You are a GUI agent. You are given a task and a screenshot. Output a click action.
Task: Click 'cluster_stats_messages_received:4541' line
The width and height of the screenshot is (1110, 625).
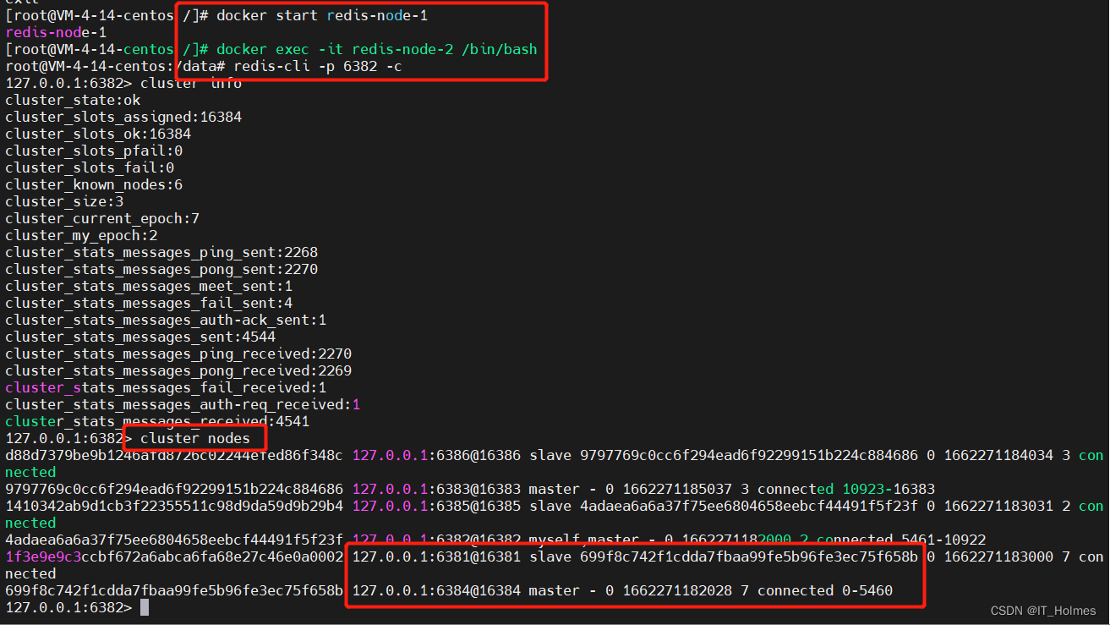[157, 421]
